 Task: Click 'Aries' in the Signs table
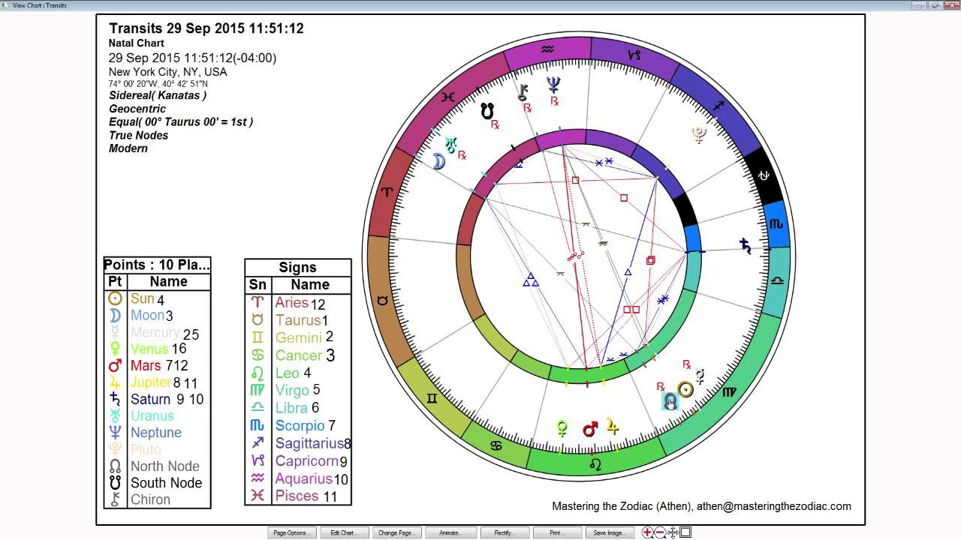point(292,303)
